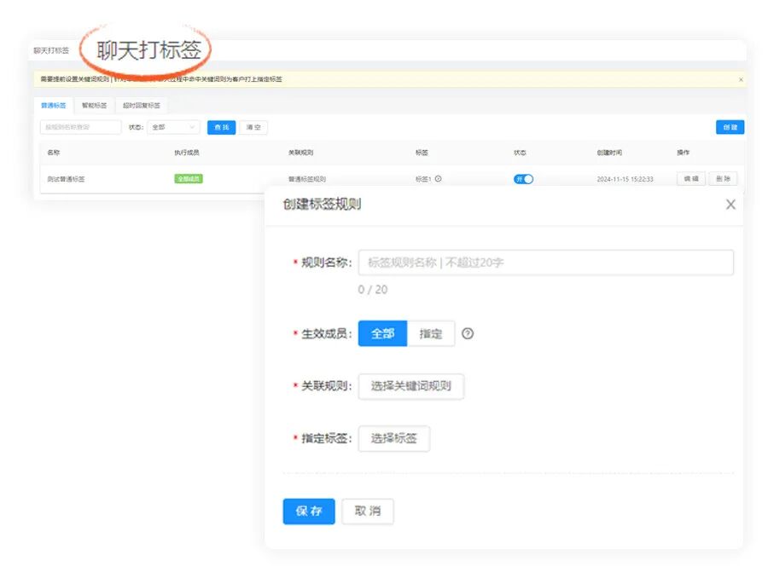
Task: Open the 状态 filter dropdown
Action: point(172,126)
